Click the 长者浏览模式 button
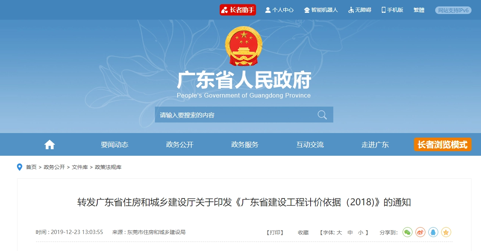The height and width of the screenshot is (251, 481). 442,144
